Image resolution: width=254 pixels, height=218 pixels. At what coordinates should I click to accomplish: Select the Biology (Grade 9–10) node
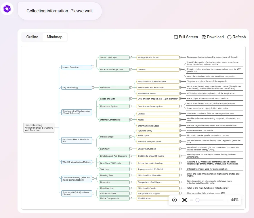(158, 57)
